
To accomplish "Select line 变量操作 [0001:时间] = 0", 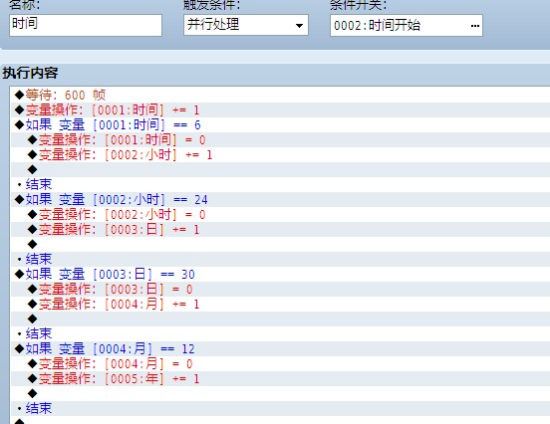I will [281, 139].
